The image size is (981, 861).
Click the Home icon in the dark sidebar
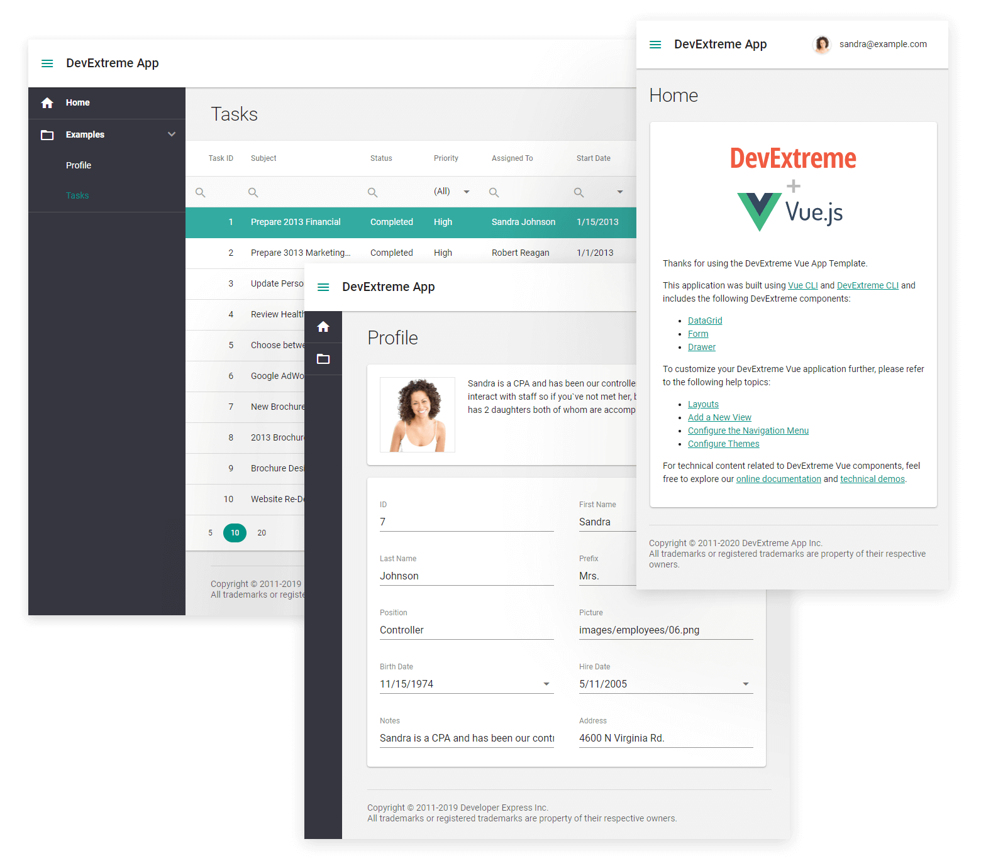click(x=47, y=102)
